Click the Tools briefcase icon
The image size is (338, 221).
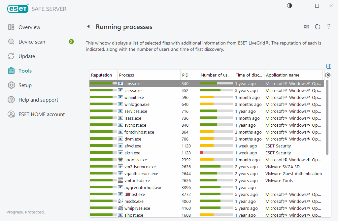11,71
